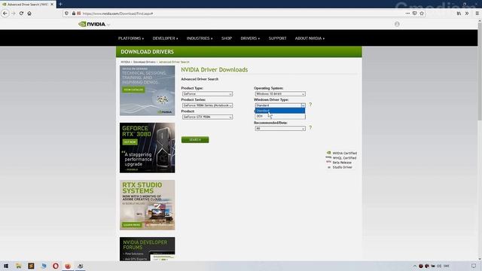Viewport: 482px width, 271px height.
Task: Open the ABOUT NVIDIA menu
Action: coord(310,38)
